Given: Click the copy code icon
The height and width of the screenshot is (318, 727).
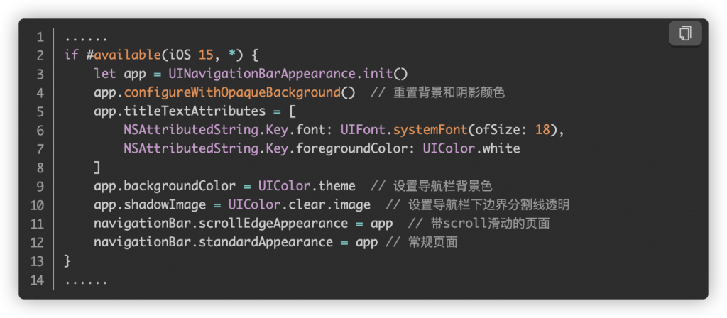Looking at the screenshot, I should 685,33.
